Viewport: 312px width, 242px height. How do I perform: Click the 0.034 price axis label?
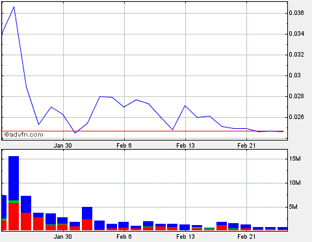click(x=296, y=34)
